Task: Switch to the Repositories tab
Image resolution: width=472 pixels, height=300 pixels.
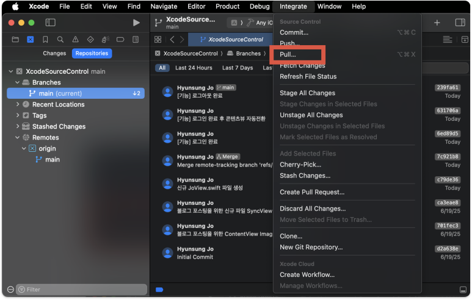Action: point(92,53)
